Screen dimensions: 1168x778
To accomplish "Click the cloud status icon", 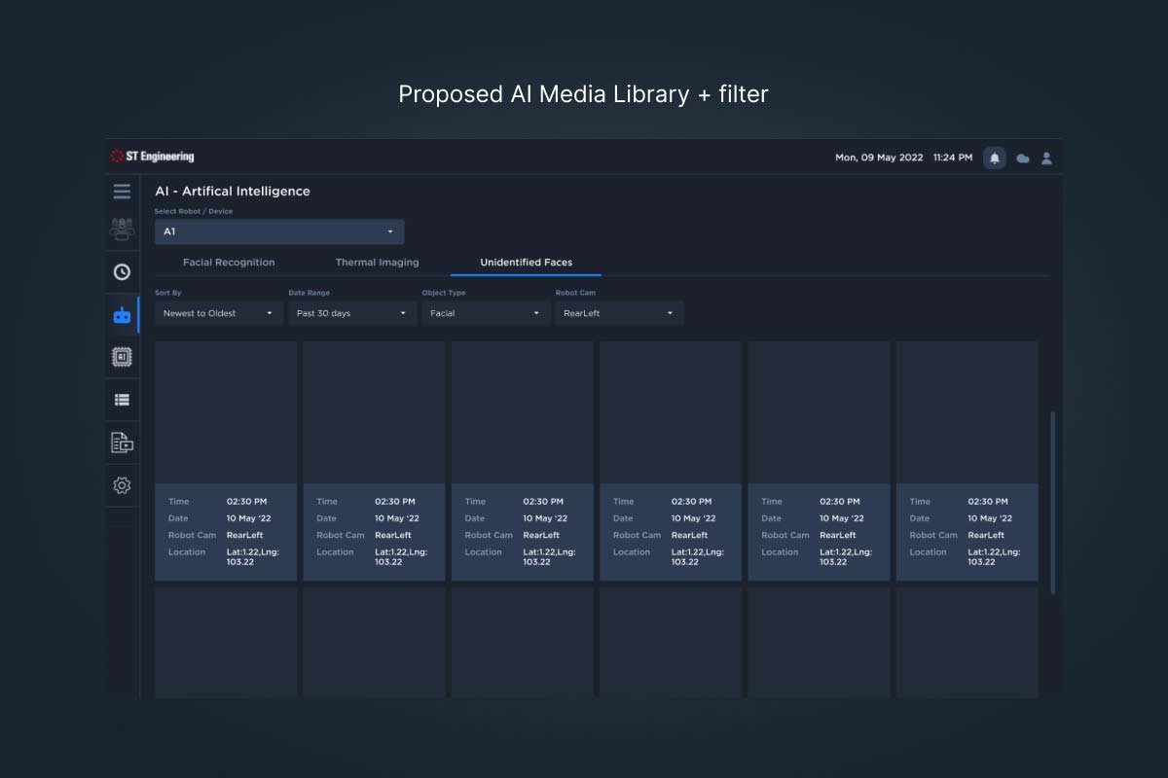I will pos(1022,158).
